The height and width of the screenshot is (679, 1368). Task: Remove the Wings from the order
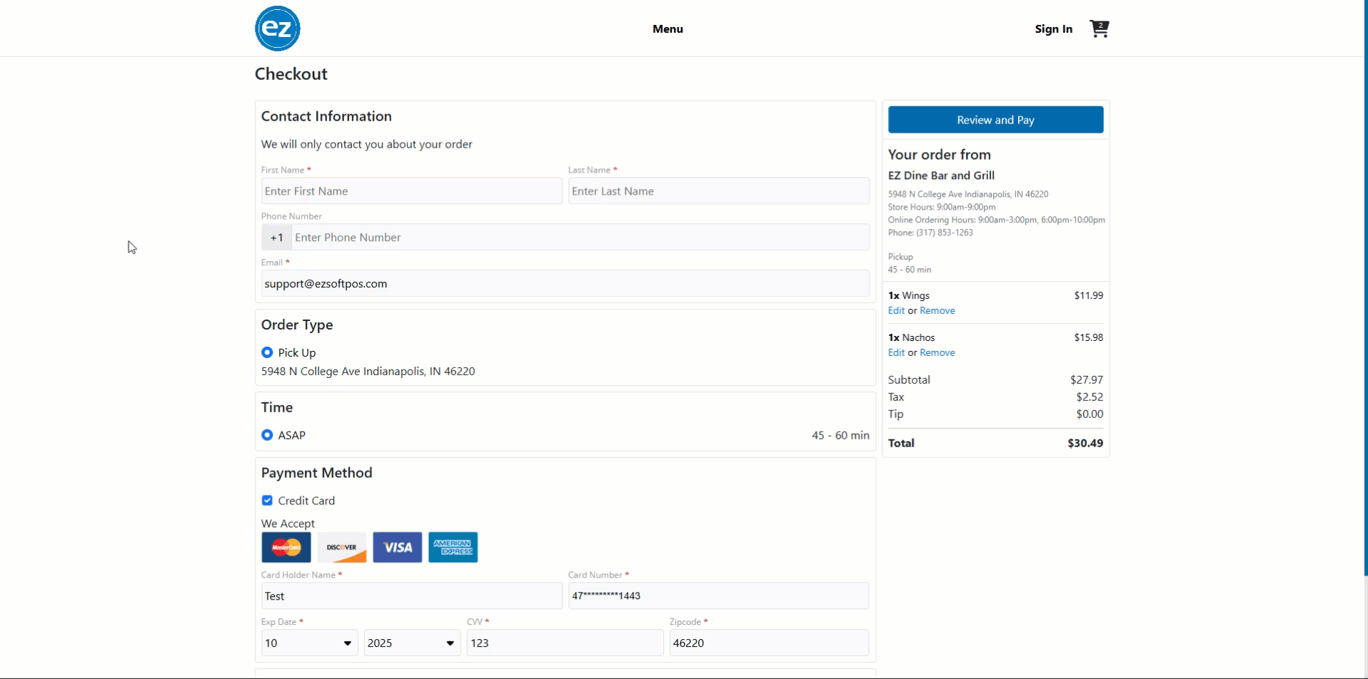(x=937, y=311)
